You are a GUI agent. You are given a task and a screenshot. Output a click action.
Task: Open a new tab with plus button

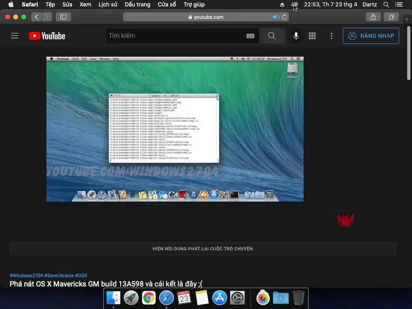[x=407, y=20]
